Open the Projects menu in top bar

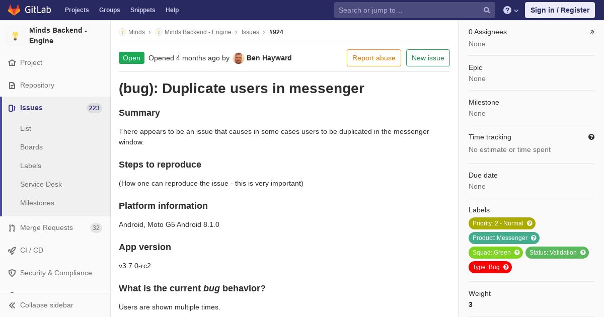tap(77, 10)
